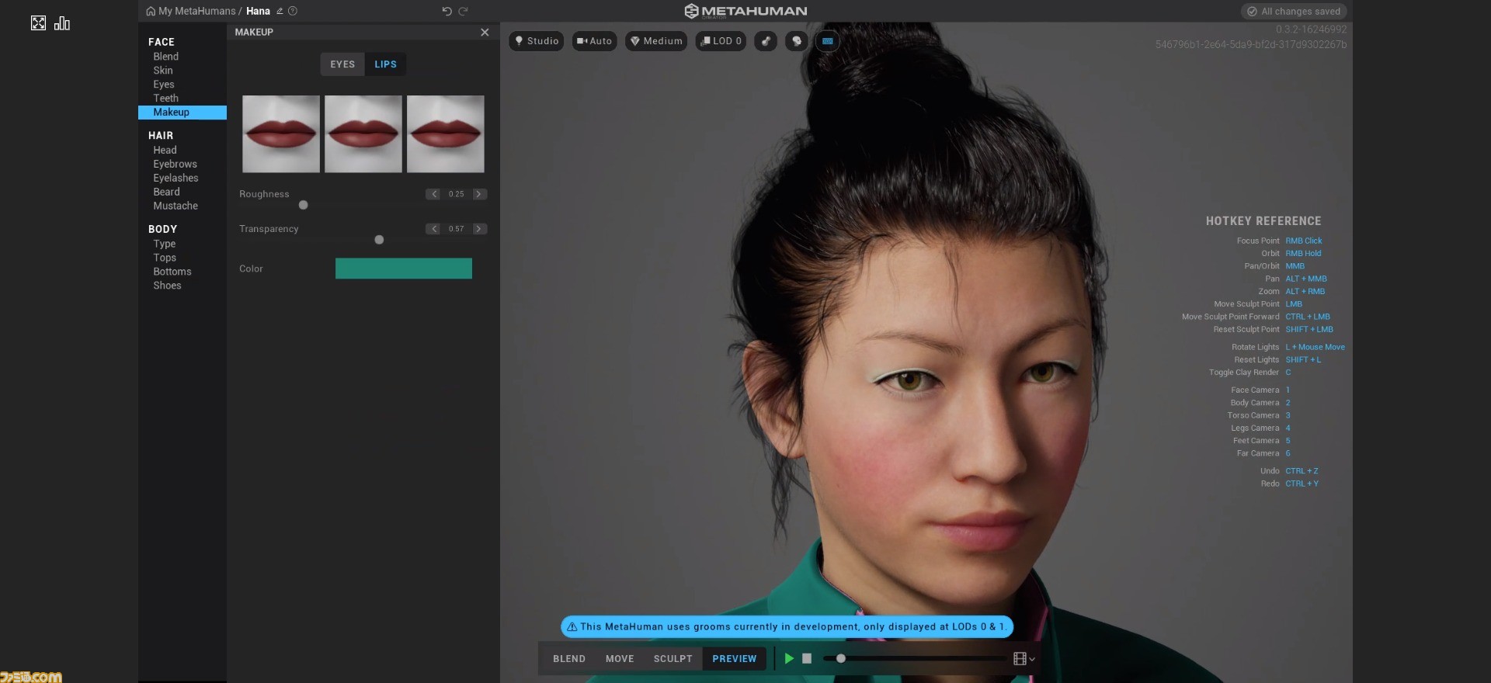This screenshot has height=683, width=1491.
Task: Click the redo arrow icon
Action: (x=464, y=11)
